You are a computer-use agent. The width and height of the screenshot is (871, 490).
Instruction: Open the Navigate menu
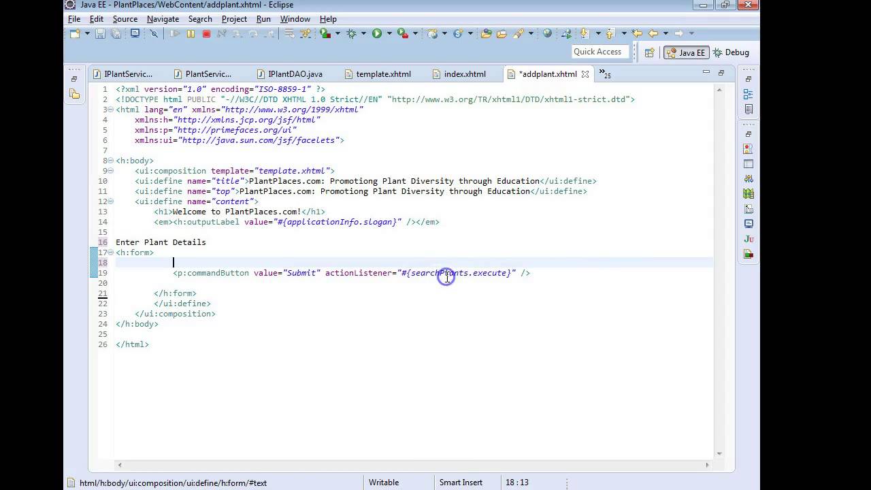(x=163, y=19)
